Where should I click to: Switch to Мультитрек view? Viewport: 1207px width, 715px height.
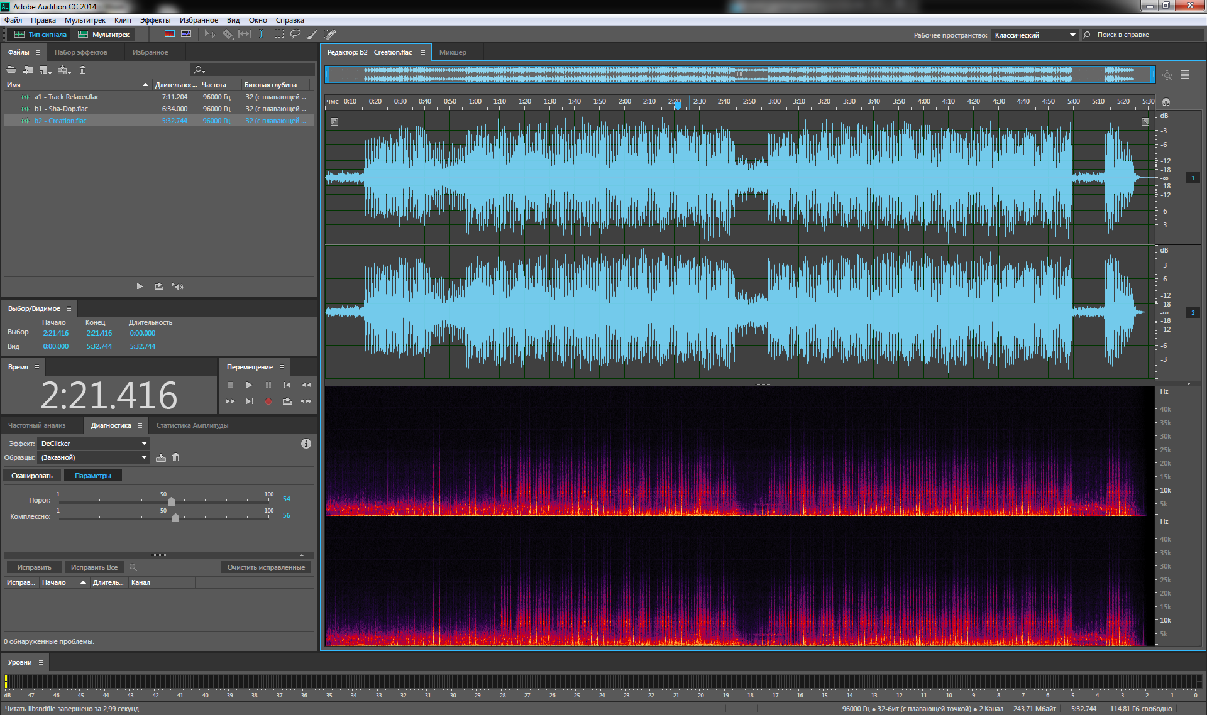click(x=104, y=35)
